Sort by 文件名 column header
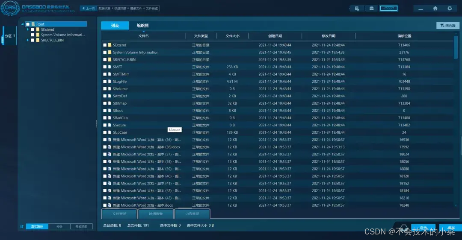462x240 pixels. [143, 36]
